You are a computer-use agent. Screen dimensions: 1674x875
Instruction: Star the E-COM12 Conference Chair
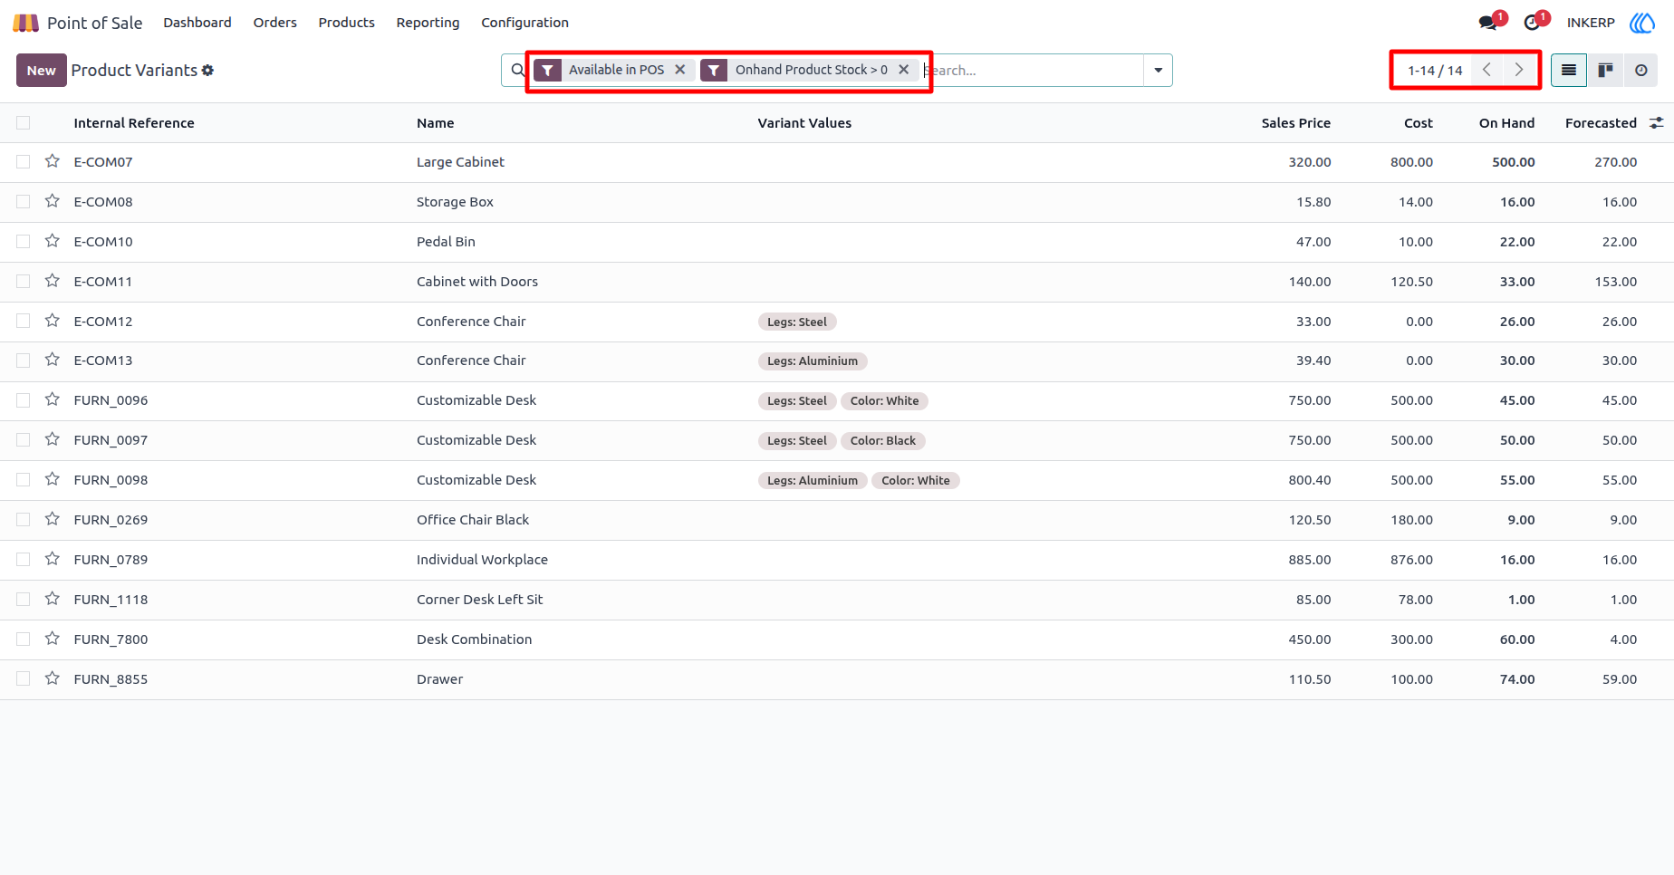53,321
